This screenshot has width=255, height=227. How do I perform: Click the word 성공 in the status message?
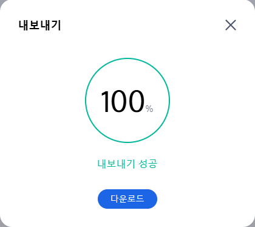(148, 164)
